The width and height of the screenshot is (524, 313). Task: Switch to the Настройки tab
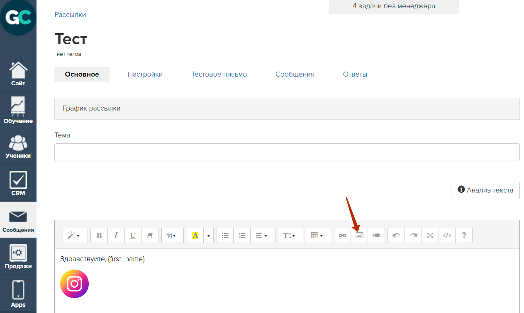(x=145, y=75)
